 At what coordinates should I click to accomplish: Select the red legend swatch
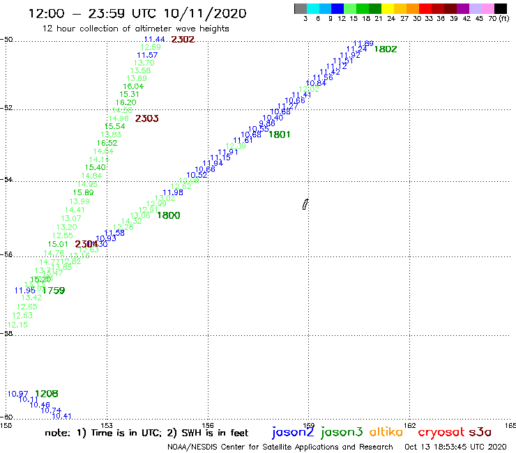[425, 8]
